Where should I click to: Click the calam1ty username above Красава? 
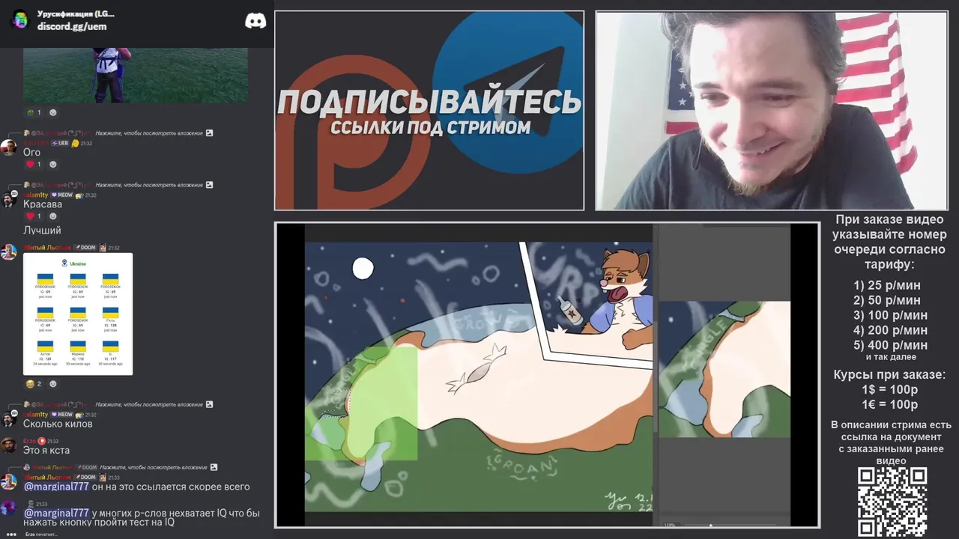point(35,195)
